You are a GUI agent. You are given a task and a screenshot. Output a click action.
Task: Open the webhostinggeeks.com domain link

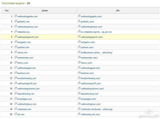point(27,16)
